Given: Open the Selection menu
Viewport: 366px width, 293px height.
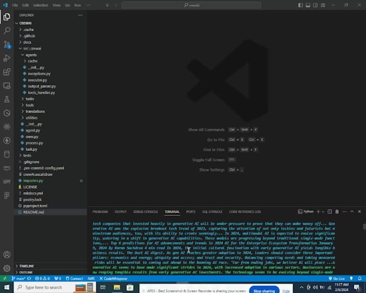Looking at the screenshot, I should tap(40, 5).
